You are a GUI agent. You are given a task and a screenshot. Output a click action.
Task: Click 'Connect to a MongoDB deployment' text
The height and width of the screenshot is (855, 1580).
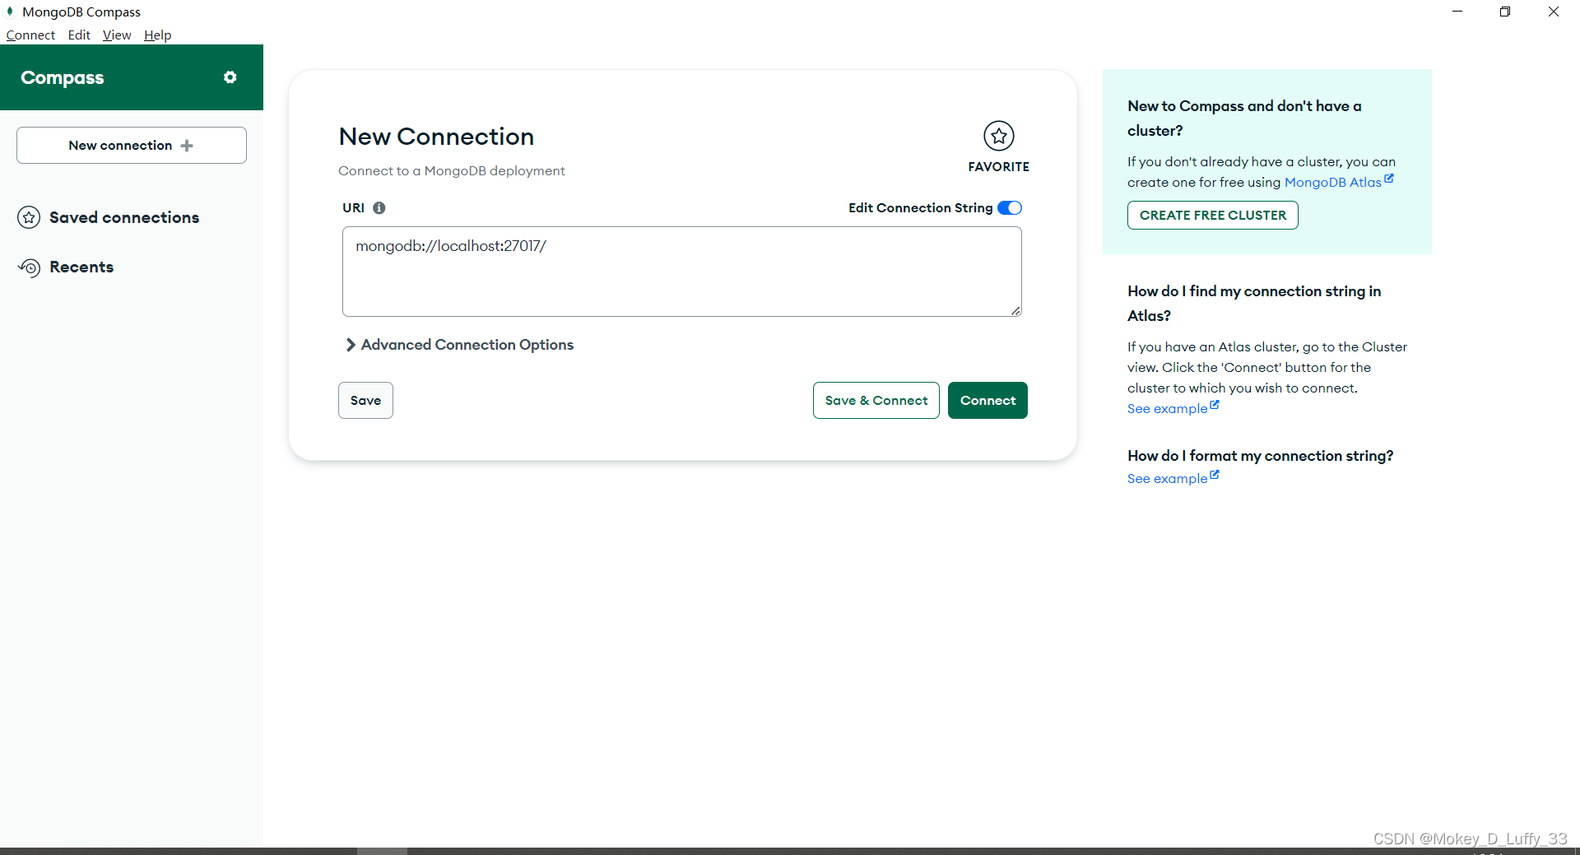452,171
